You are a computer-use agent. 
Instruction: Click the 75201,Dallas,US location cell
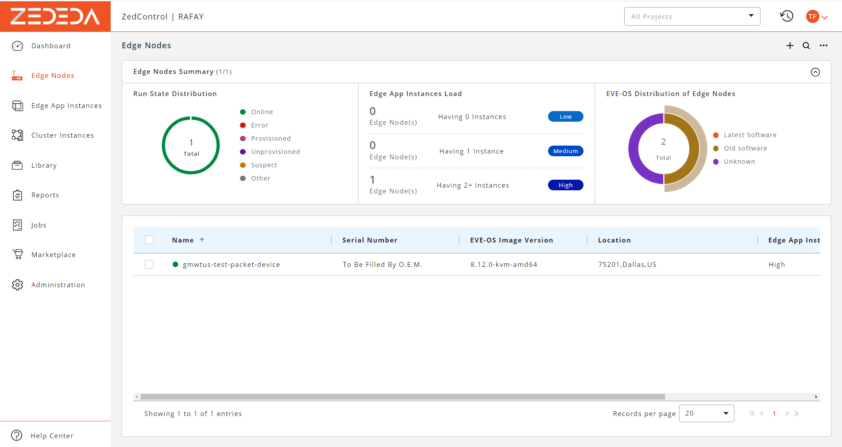(627, 265)
